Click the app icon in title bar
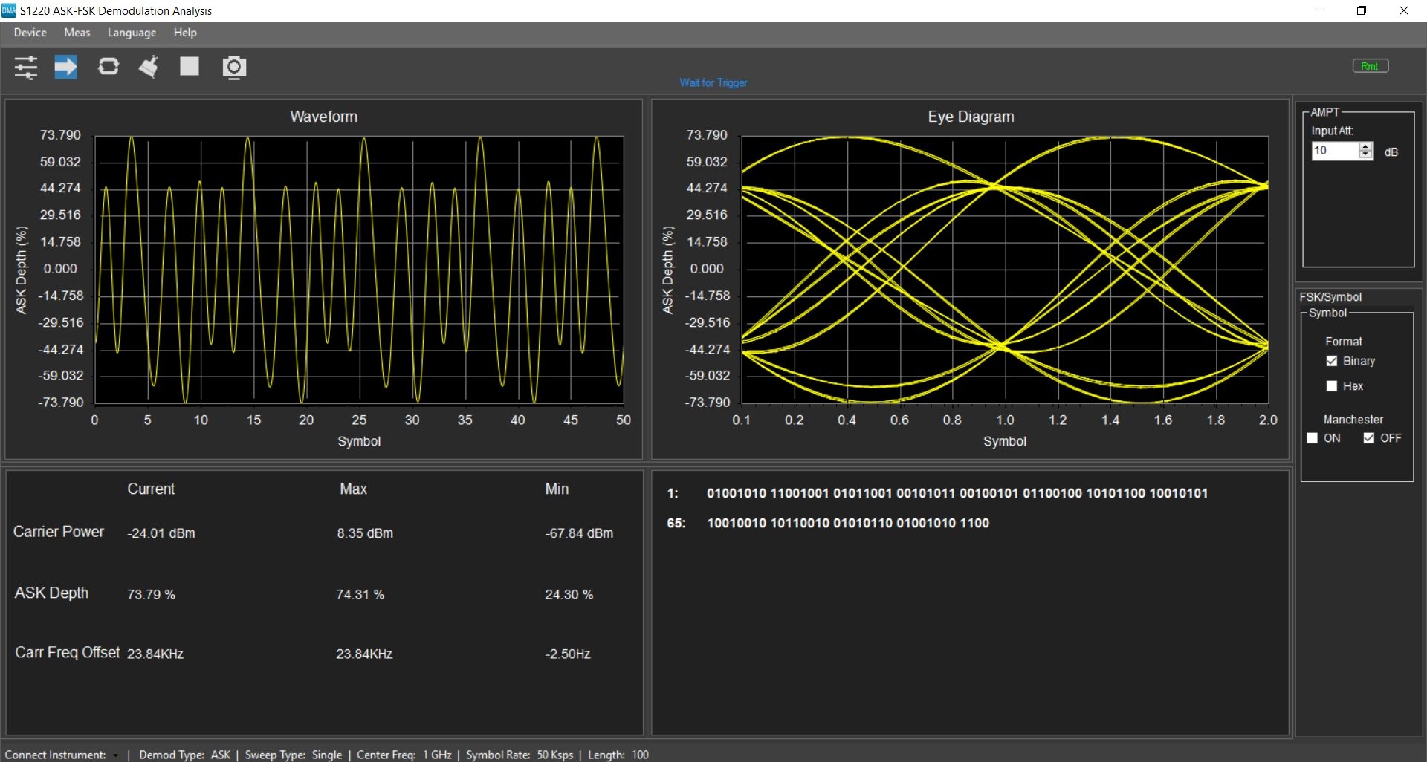Image resolution: width=1427 pixels, height=762 pixels. [x=9, y=10]
